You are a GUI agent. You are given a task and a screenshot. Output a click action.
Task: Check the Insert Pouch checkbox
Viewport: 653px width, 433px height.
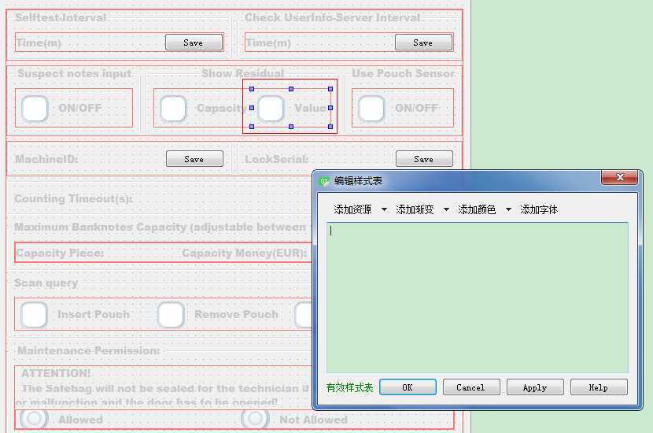click(x=34, y=314)
